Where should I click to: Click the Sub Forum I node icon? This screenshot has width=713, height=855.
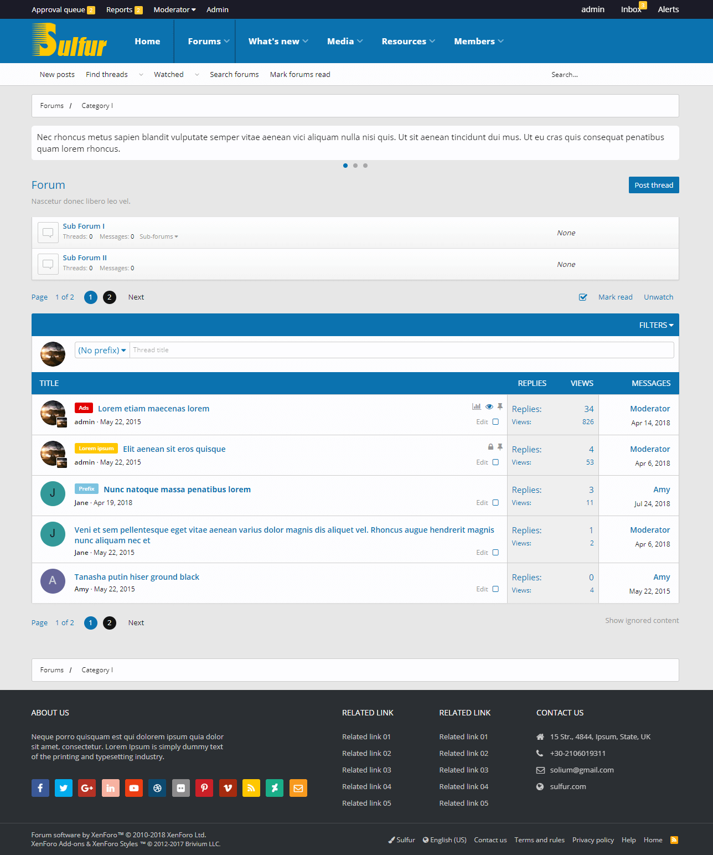(x=48, y=233)
